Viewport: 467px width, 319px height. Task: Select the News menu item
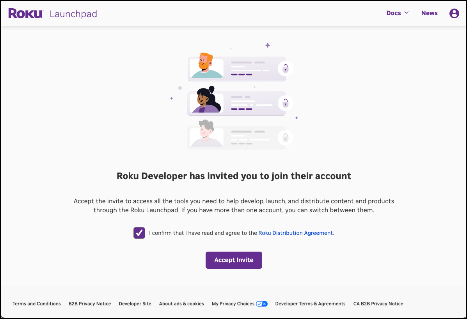[x=429, y=13]
